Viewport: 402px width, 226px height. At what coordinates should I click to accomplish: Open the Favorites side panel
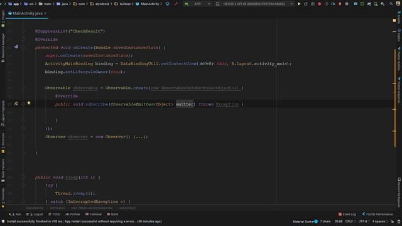3,198
